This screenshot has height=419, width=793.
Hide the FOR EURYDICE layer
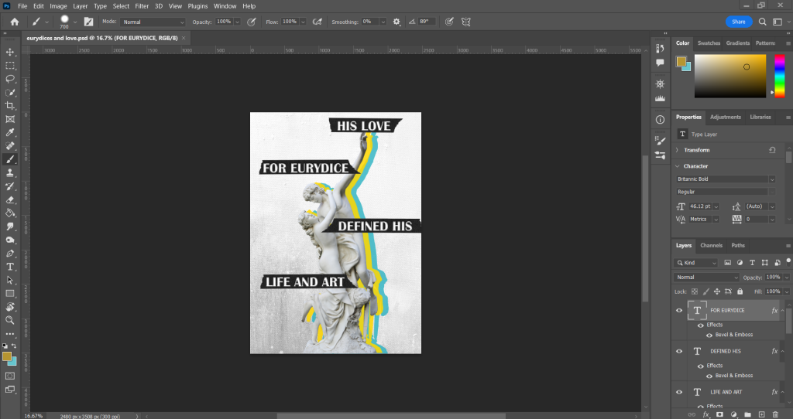coord(679,310)
